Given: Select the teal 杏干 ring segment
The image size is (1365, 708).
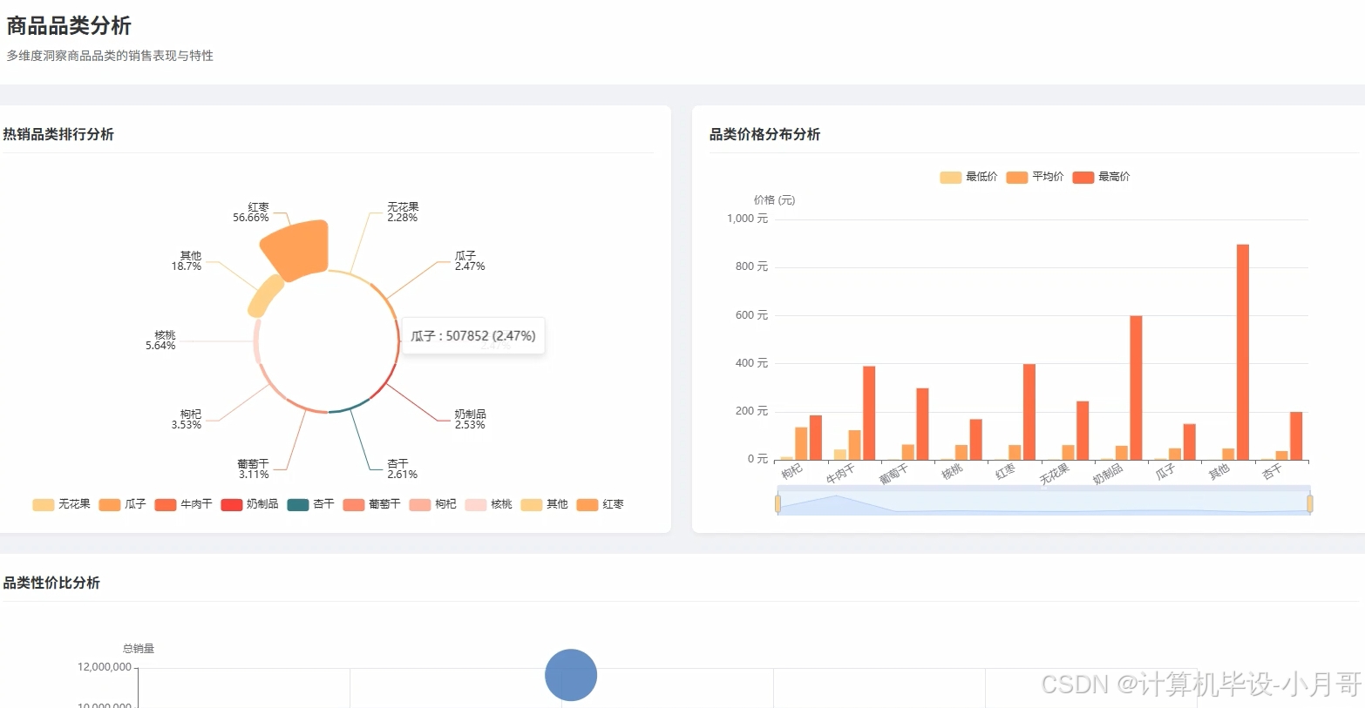Looking at the screenshot, I should point(350,408).
